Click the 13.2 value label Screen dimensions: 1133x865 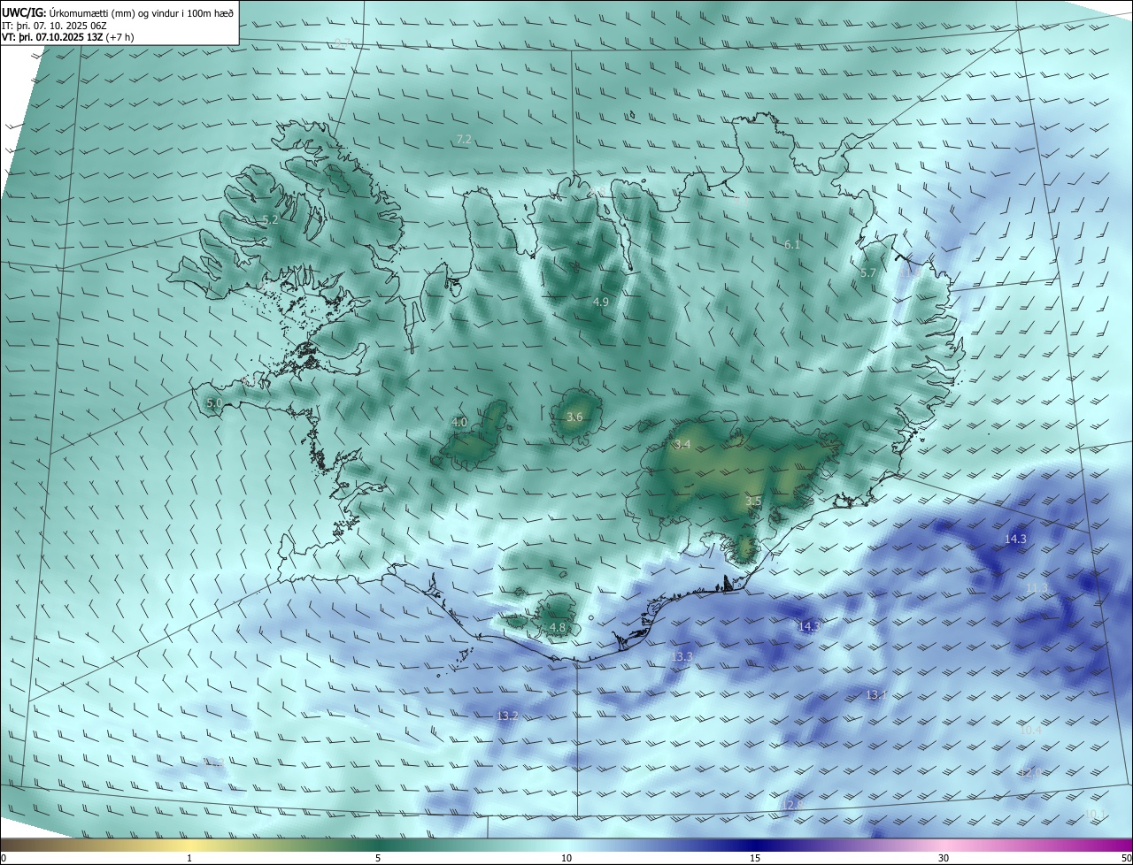pos(507,716)
